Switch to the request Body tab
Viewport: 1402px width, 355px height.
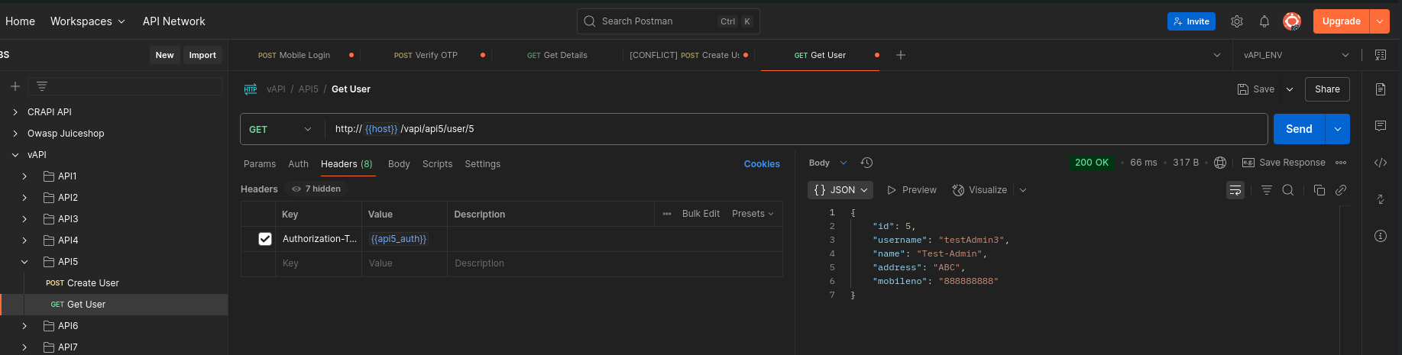399,164
